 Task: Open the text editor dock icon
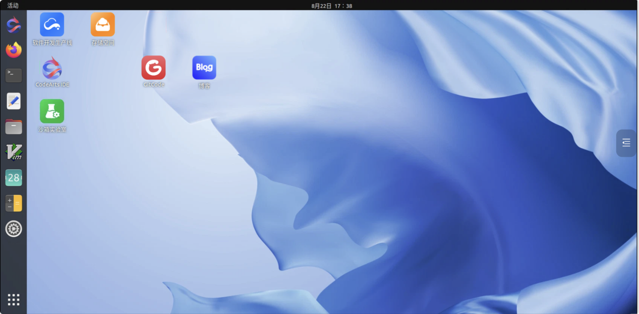pyautogui.click(x=14, y=101)
